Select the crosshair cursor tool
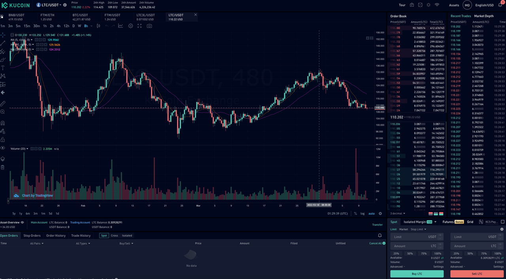Viewport: 506px width, 279px height. 3,35
